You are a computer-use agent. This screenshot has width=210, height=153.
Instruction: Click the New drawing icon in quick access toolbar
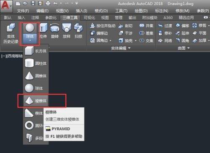pyautogui.click(x=18, y=3)
